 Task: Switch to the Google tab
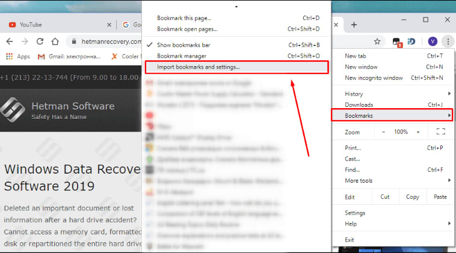point(132,25)
